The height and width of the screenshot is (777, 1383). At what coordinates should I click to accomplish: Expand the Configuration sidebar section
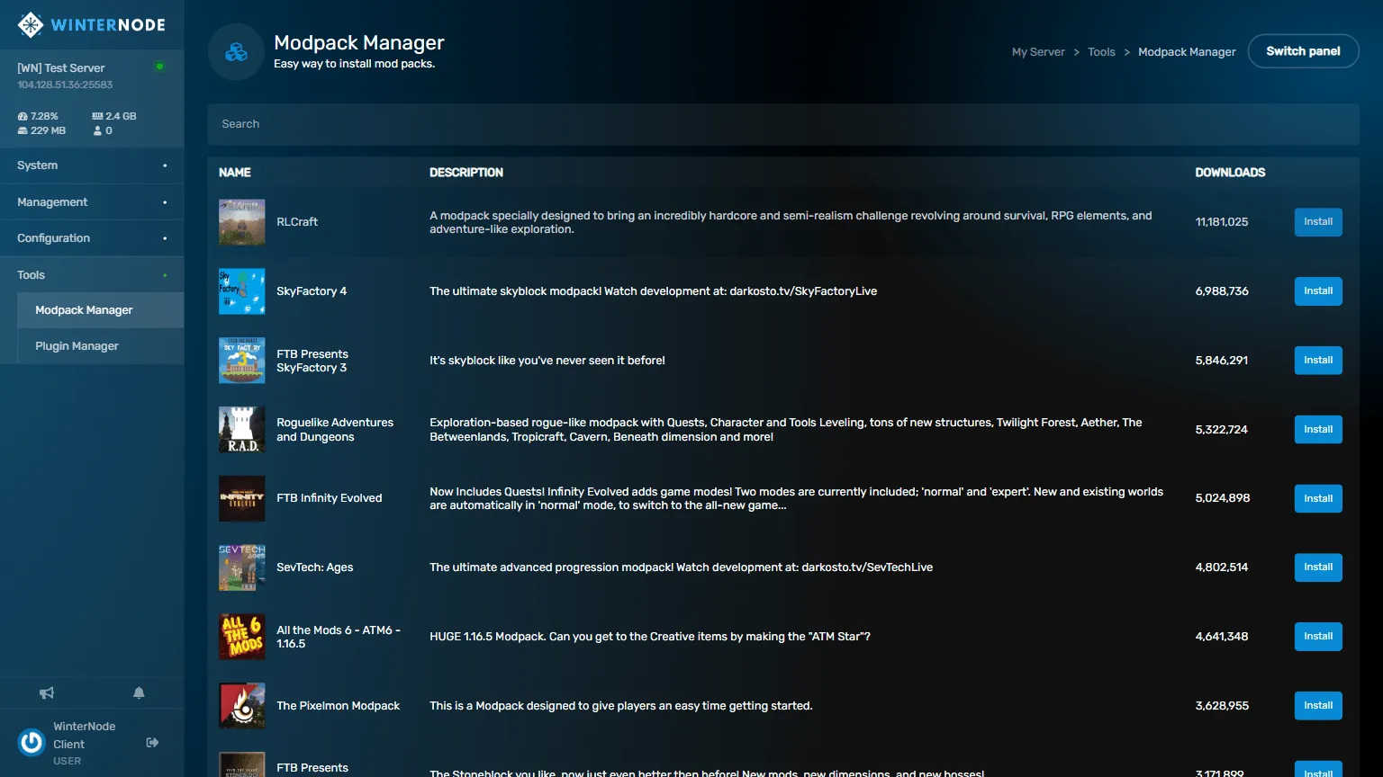coord(92,238)
